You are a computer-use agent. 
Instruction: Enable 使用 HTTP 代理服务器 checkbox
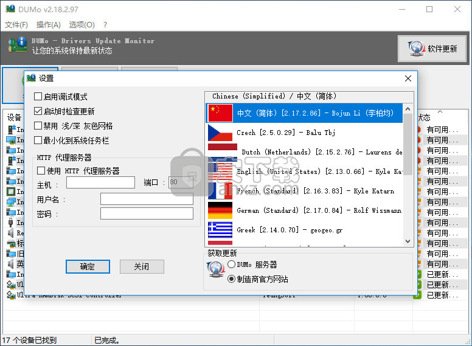[41, 171]
